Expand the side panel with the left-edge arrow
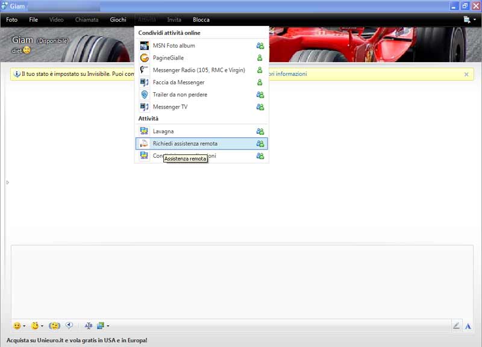Screen dimensions: 482x347 click(8, 183)
